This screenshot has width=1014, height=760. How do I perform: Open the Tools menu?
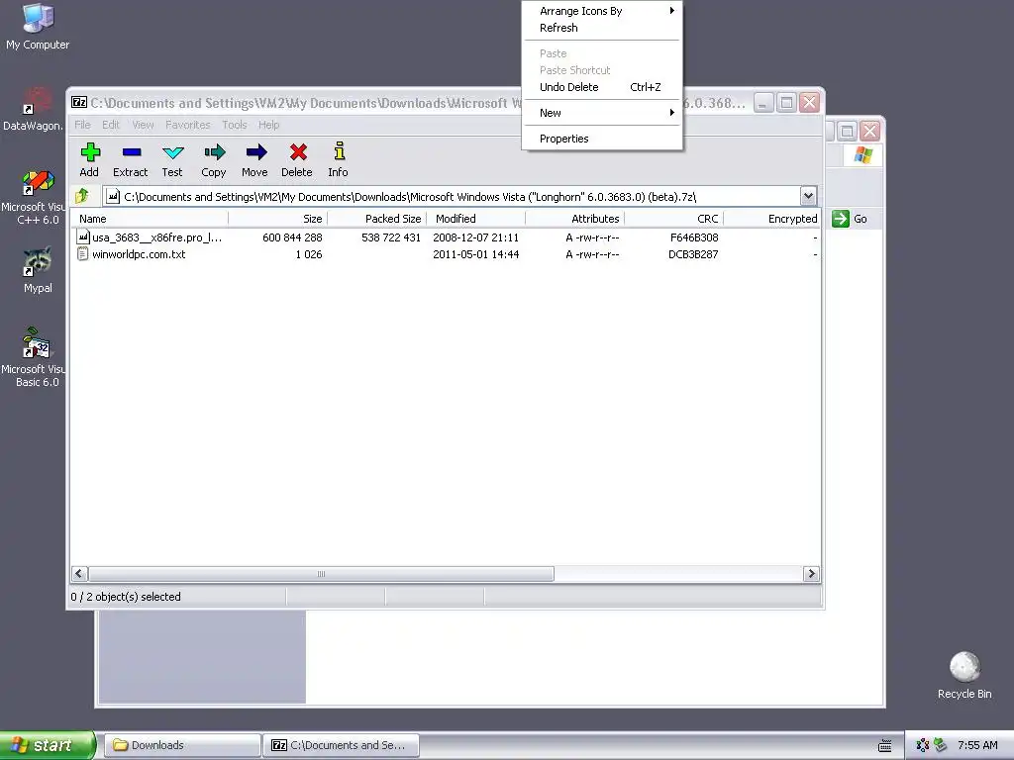point(234,125)
